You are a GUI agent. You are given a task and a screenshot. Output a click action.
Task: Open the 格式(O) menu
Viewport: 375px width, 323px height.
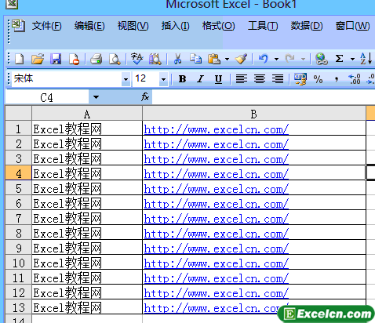click(x=218, y=26)
